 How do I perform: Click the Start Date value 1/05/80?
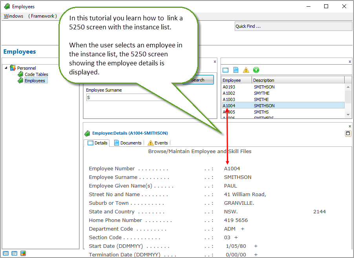[x=236, y=246]
